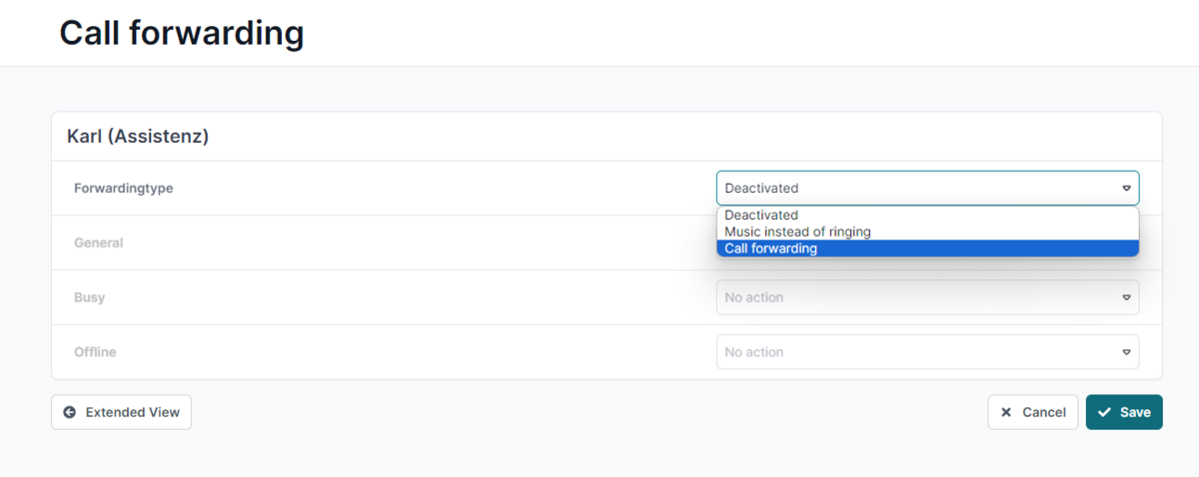The height and width of the screenshot is (477, 1199).
Task: Click the Forwardingtype row label
Action: click(x=124, y=188)
